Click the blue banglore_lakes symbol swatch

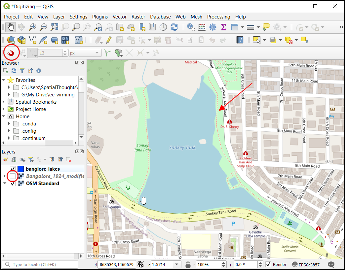coord(21,169)
